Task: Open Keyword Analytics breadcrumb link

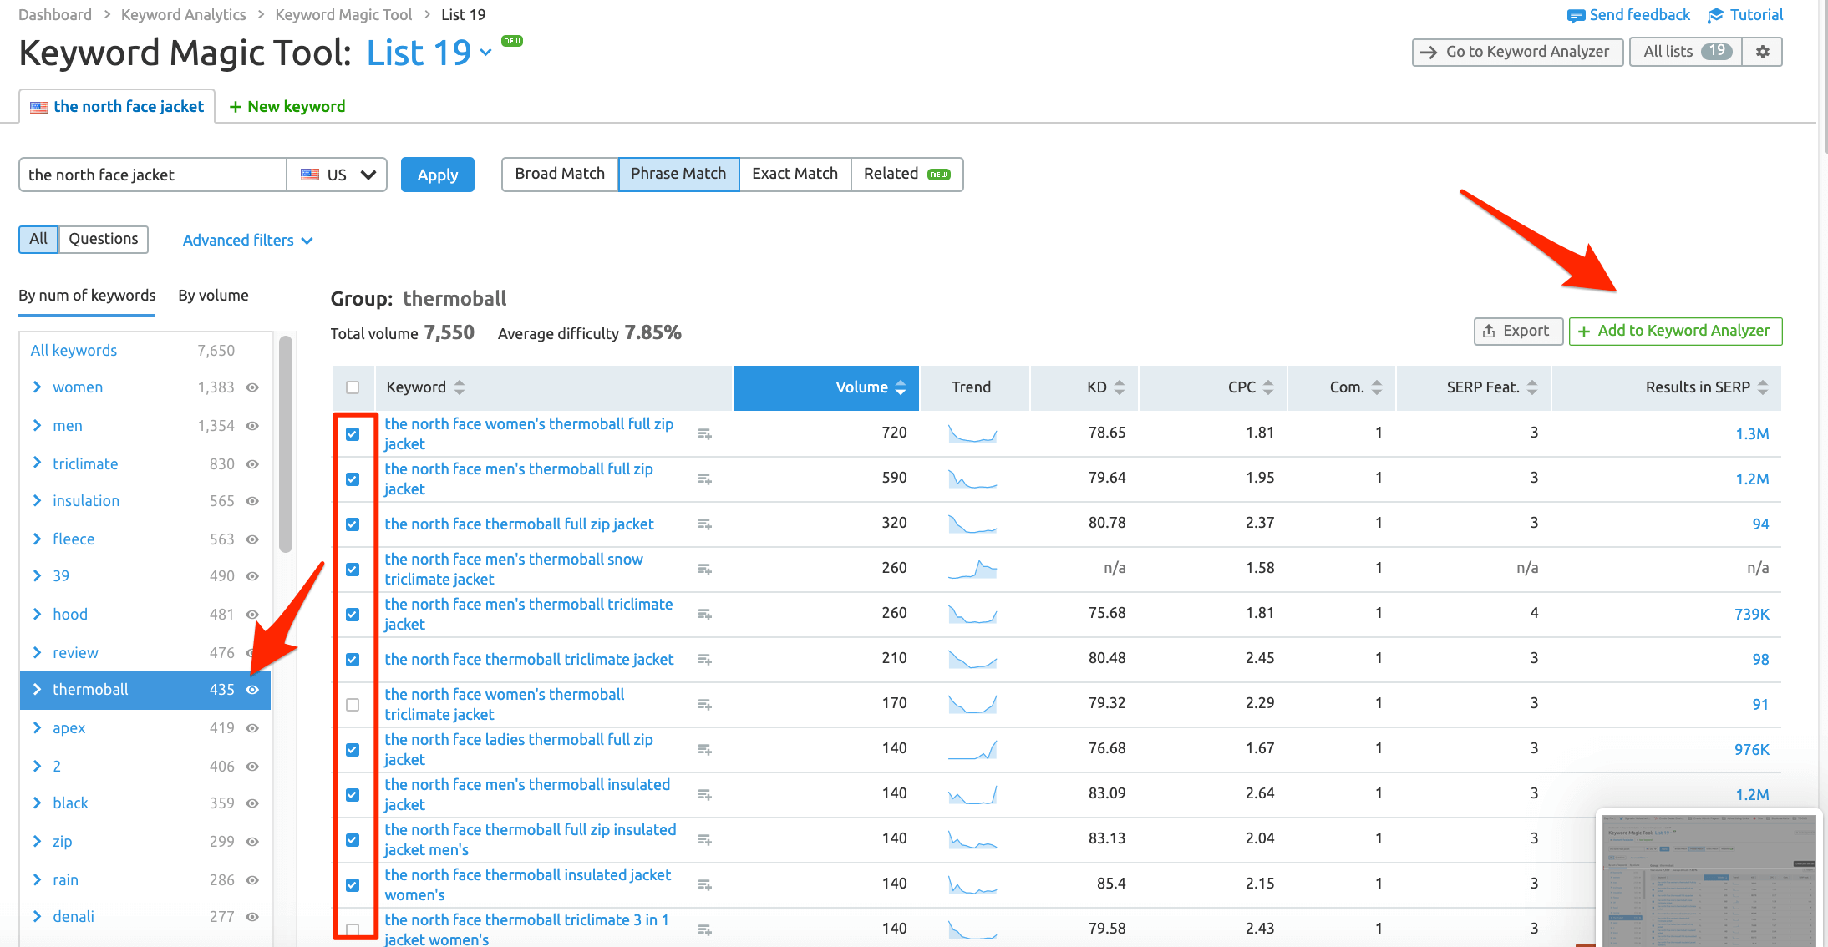Action: click(184, 15)
